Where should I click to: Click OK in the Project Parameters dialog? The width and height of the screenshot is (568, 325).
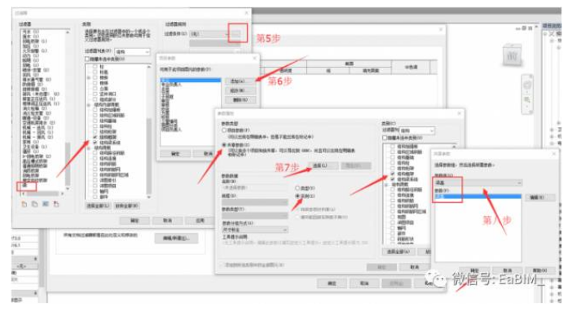point(175,154)
